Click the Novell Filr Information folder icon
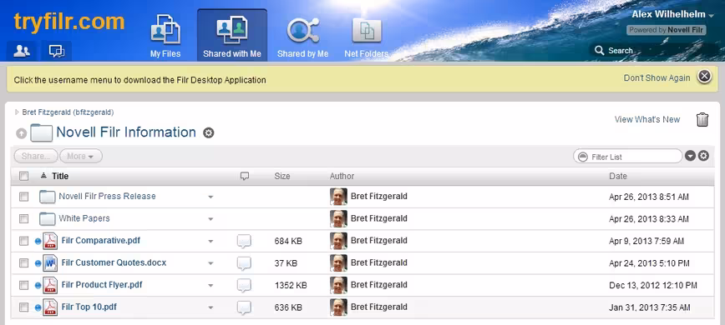The height and width of the screenshot is (325, 725). click(41, 132)
